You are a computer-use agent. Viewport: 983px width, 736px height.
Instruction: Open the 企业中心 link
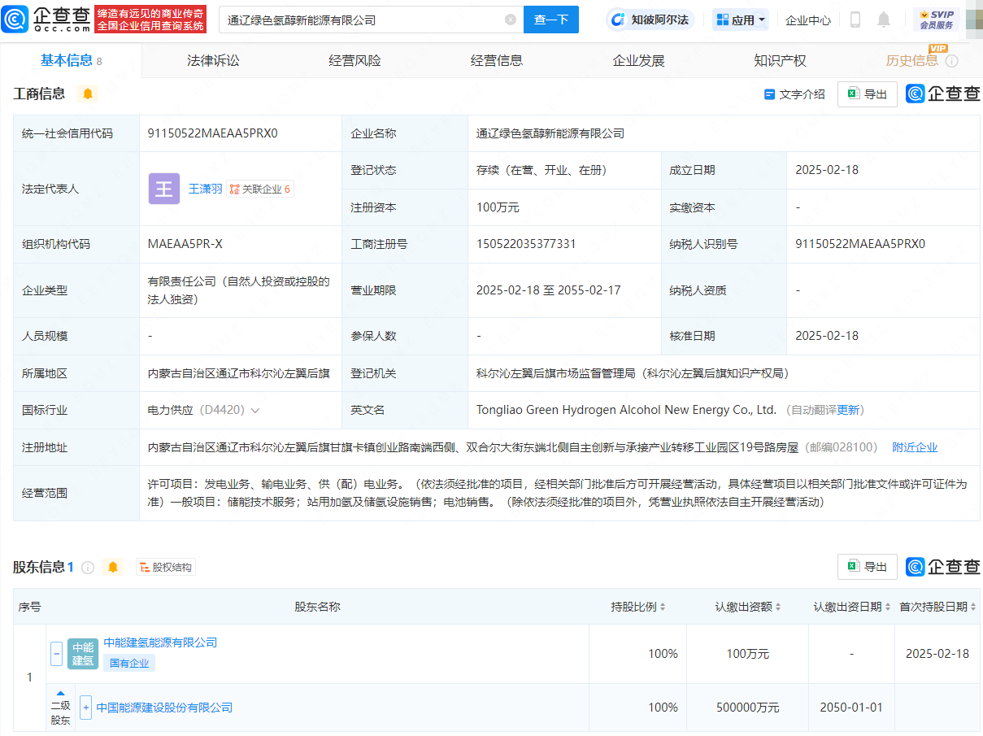pos(808,20)
